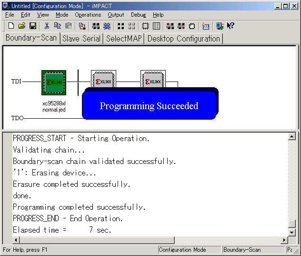Image resolution: width=301 pixels, height=256 pixels.
Task: Click the Open file folder icon
Action: pos(22,26)
